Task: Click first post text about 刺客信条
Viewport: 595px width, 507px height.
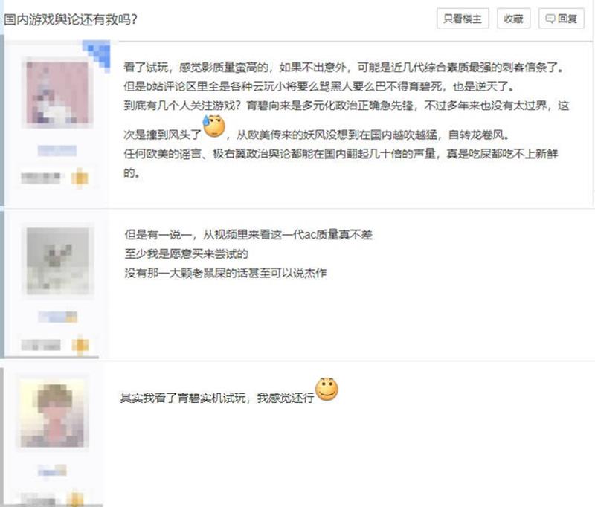Action: point(344,68)
